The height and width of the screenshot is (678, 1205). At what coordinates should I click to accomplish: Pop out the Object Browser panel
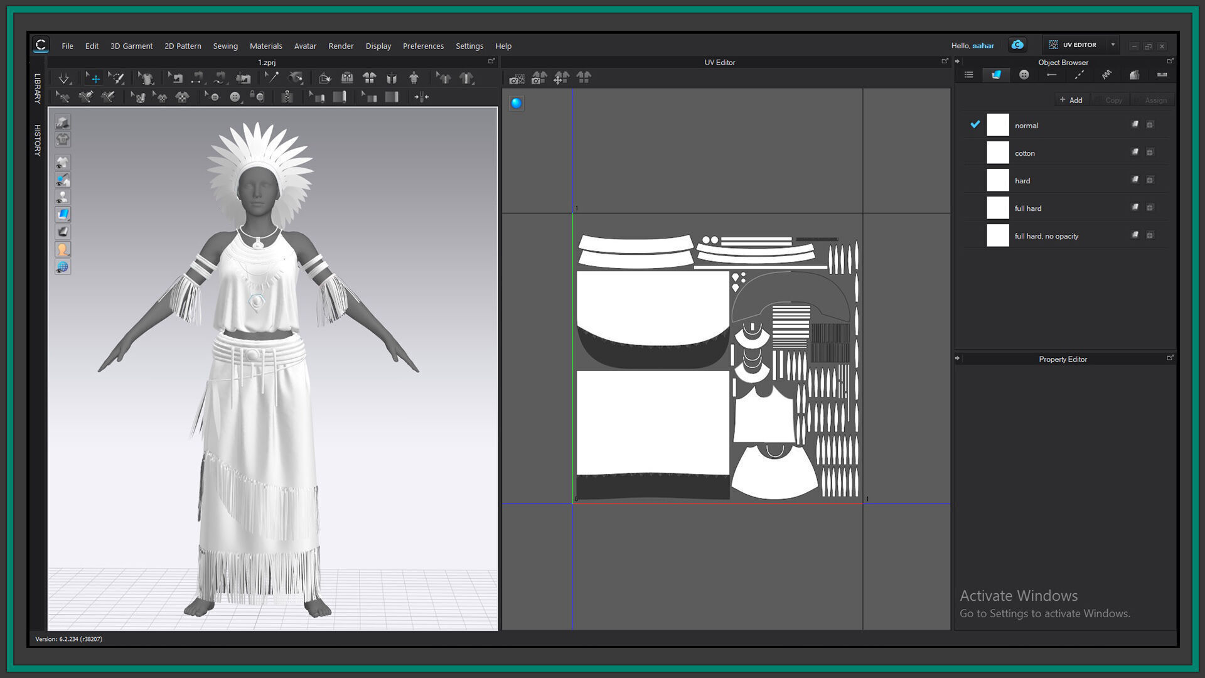click(1170, 61)
